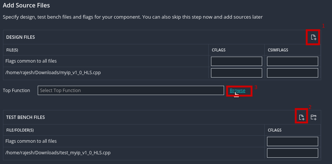Click the FILE/FOLDER(S) column header

click(x=20, y=130)
